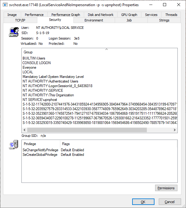This screenshot has height=208, width=186.
Task: Click the Permissions button
Action: coord(166,188)
